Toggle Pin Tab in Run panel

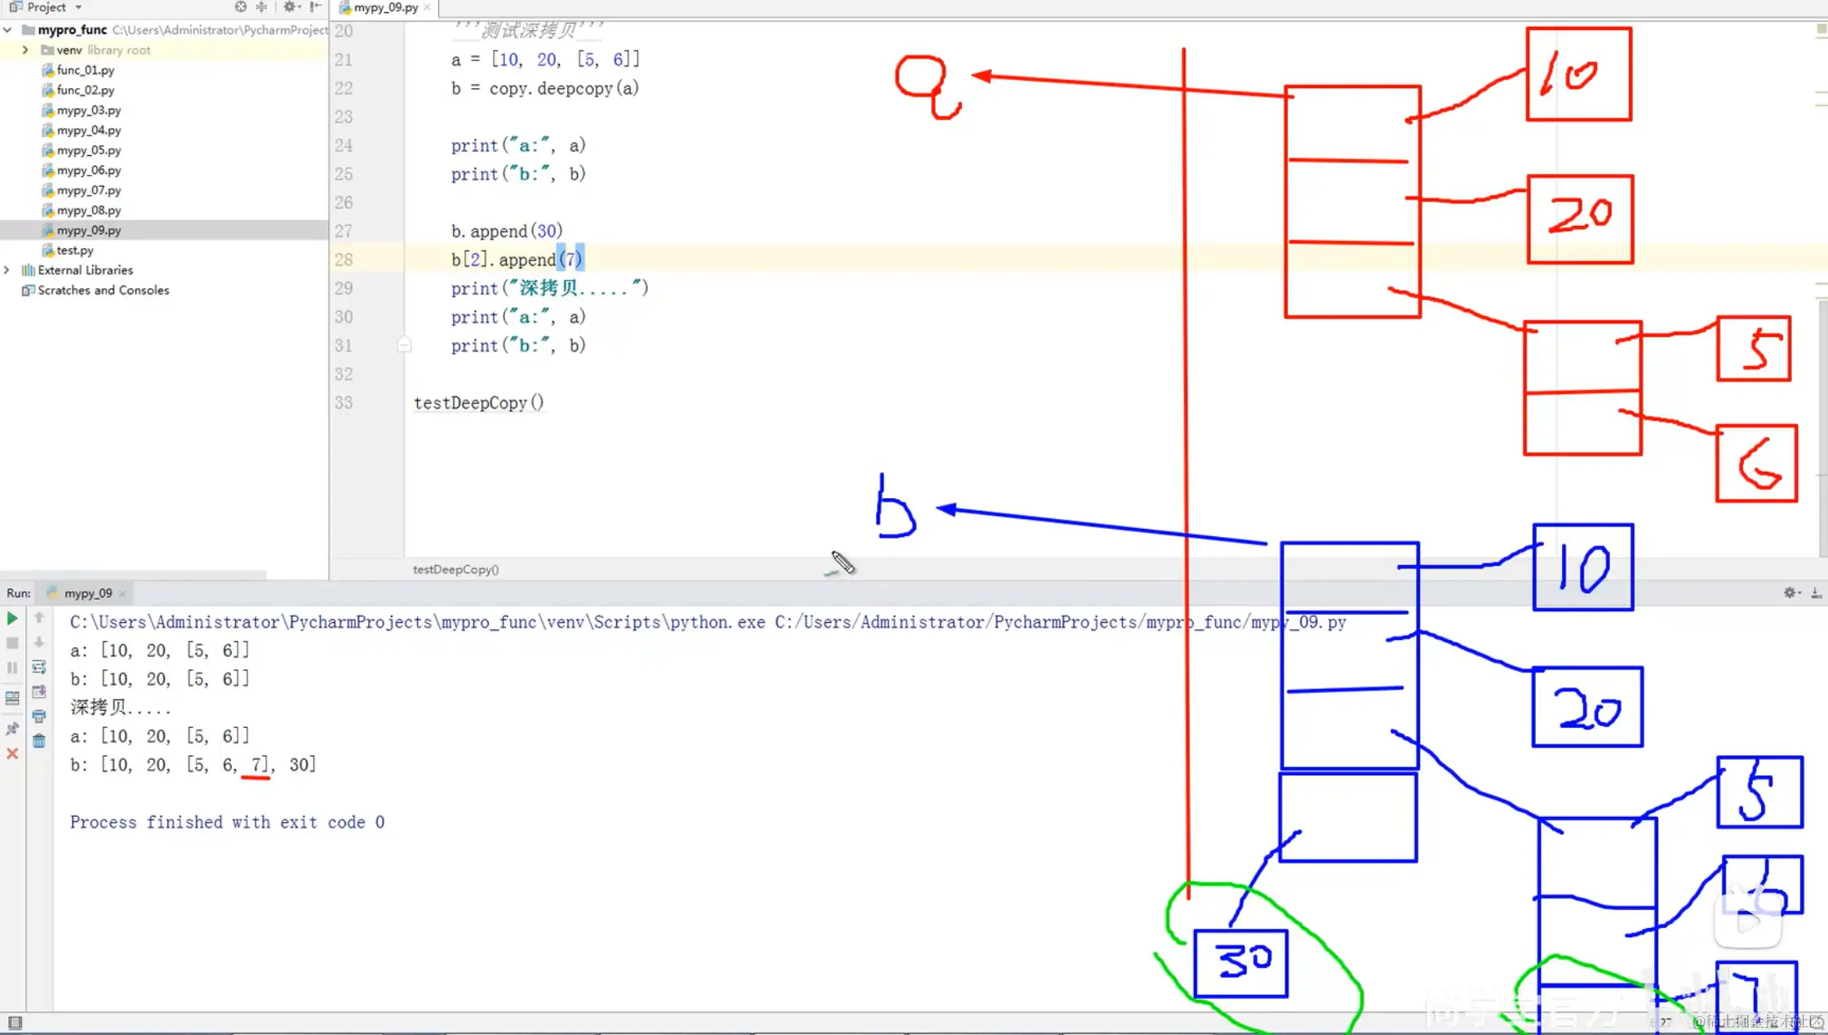point(12,728)
